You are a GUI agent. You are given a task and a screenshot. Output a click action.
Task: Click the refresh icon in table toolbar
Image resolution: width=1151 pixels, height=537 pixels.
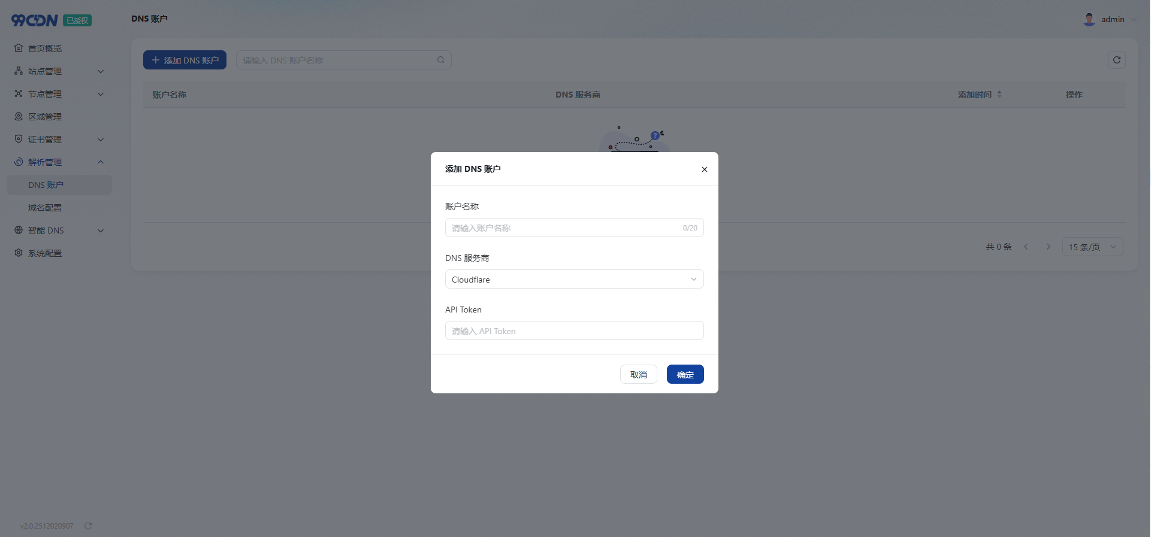[x=1116, y=60]
